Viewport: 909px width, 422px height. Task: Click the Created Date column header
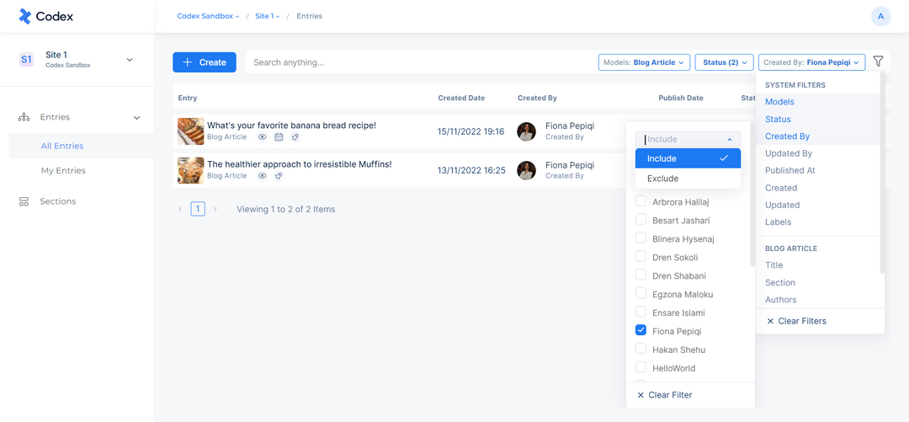coord(461,98)
